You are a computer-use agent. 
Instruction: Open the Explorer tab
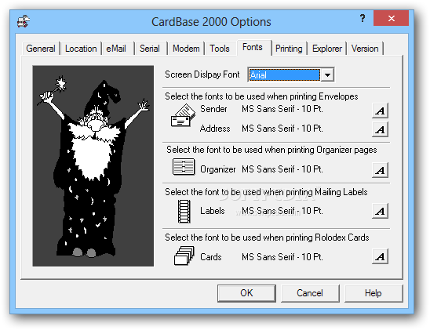click(x=327, y=49)
